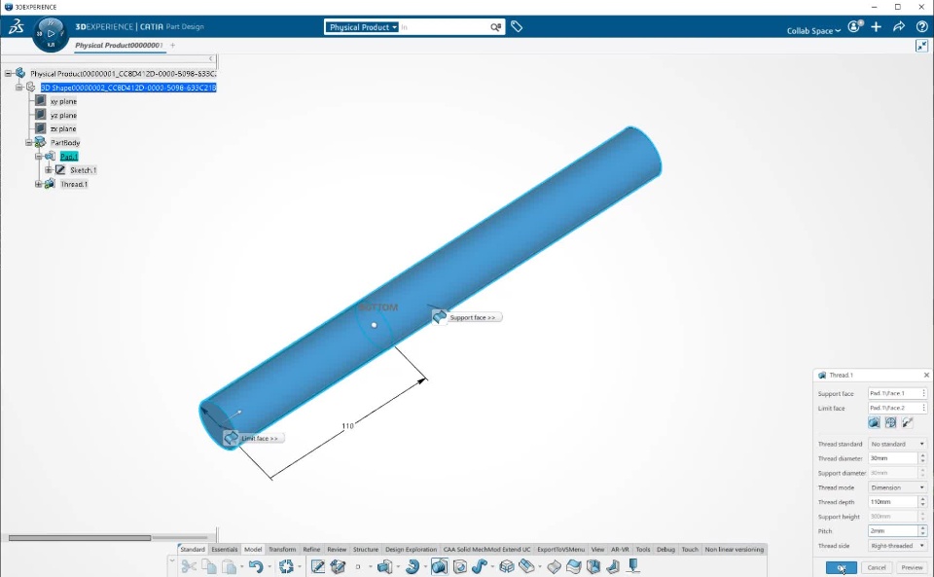This screenshot has width=934, height=577.
Task: Open the Thread side dropdown
Action: (897, 546)
